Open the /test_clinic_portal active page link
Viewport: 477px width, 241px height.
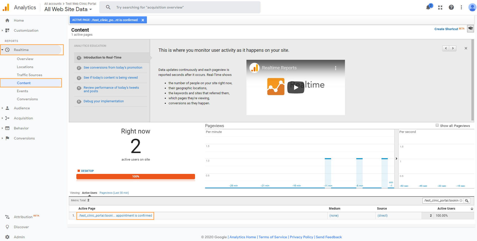point(115,216)
